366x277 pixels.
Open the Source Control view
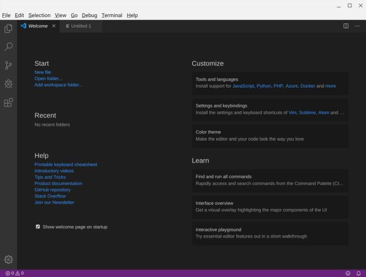9,65
